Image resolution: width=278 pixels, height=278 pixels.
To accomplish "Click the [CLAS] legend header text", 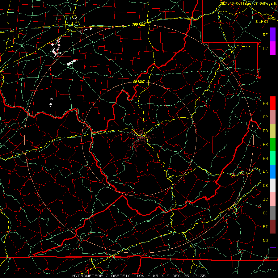I will (261, 21).
